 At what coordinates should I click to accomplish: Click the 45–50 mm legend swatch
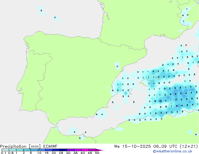[x=92, y=150]
